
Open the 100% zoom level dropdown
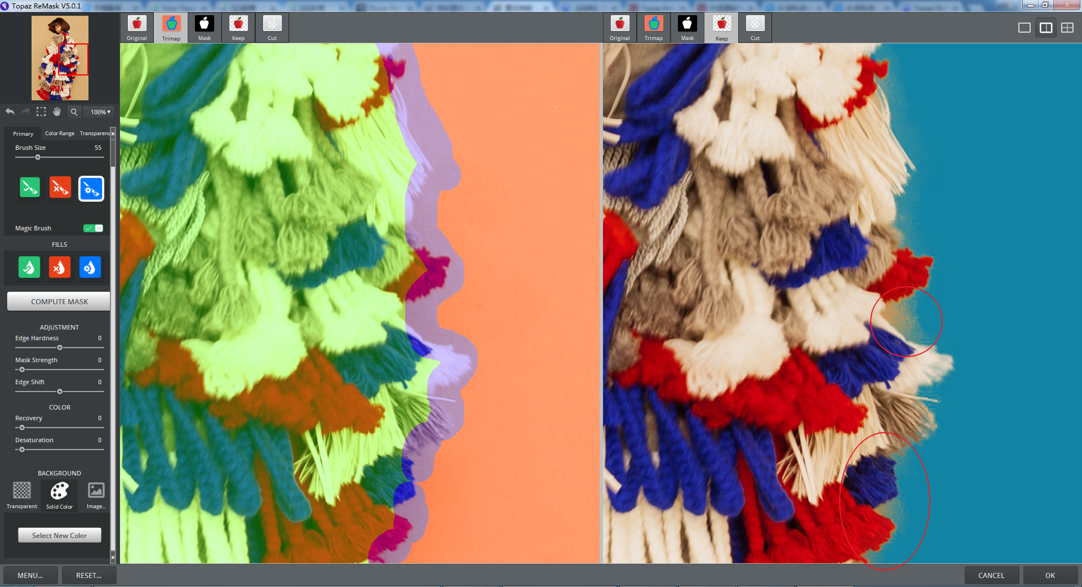[x=100, y=112]
